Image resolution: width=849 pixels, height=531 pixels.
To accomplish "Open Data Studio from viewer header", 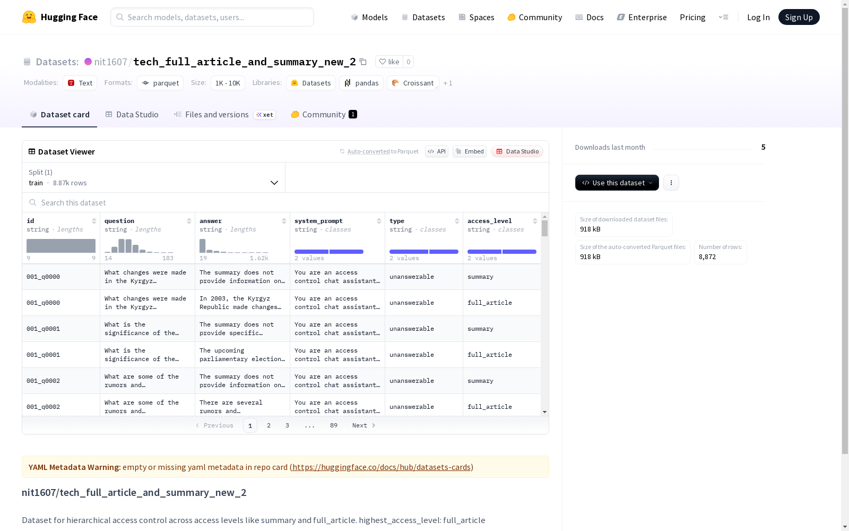I will click(517, 151).
